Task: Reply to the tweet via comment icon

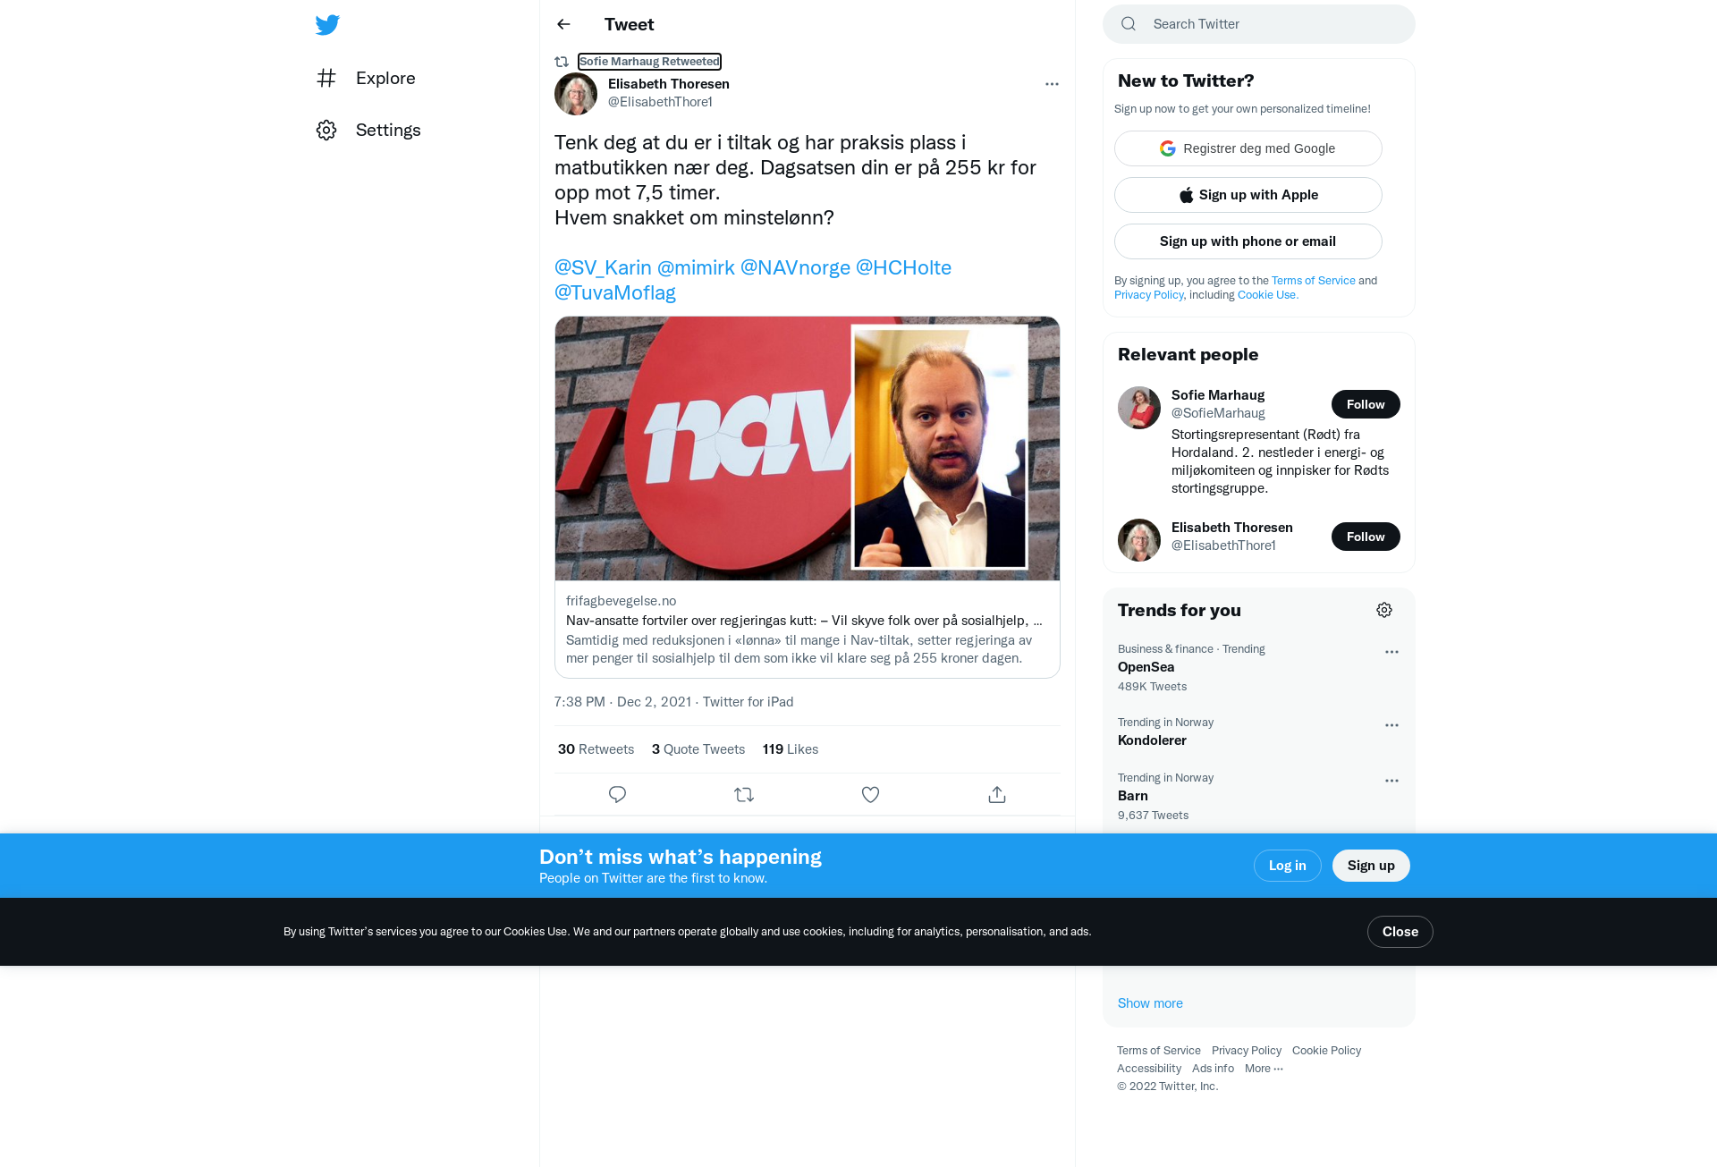Action: [617, 794]
